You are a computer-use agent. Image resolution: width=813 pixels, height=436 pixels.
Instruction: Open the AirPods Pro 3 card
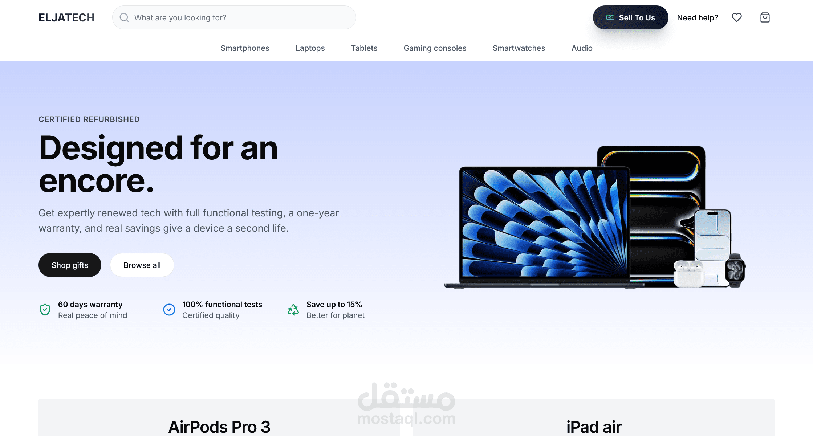pyautogui.click(x=219, y=417)
